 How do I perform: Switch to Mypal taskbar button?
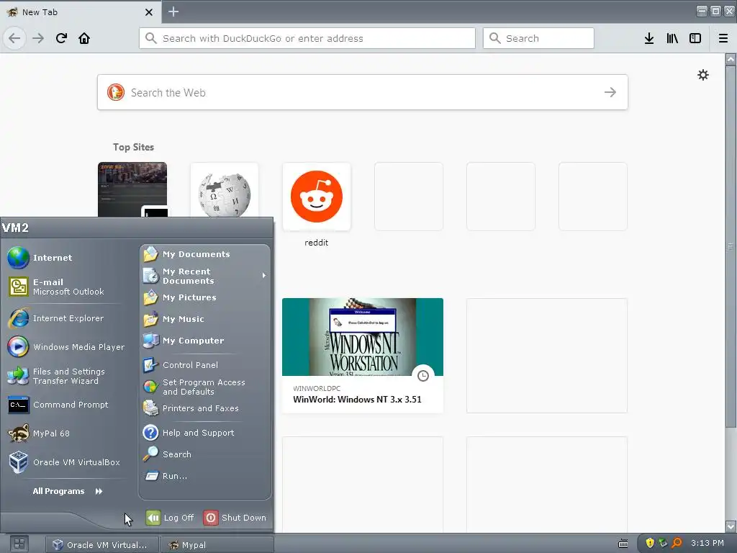(217, 544)
